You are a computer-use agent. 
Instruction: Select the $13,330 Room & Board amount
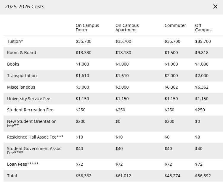coord(84,53)
